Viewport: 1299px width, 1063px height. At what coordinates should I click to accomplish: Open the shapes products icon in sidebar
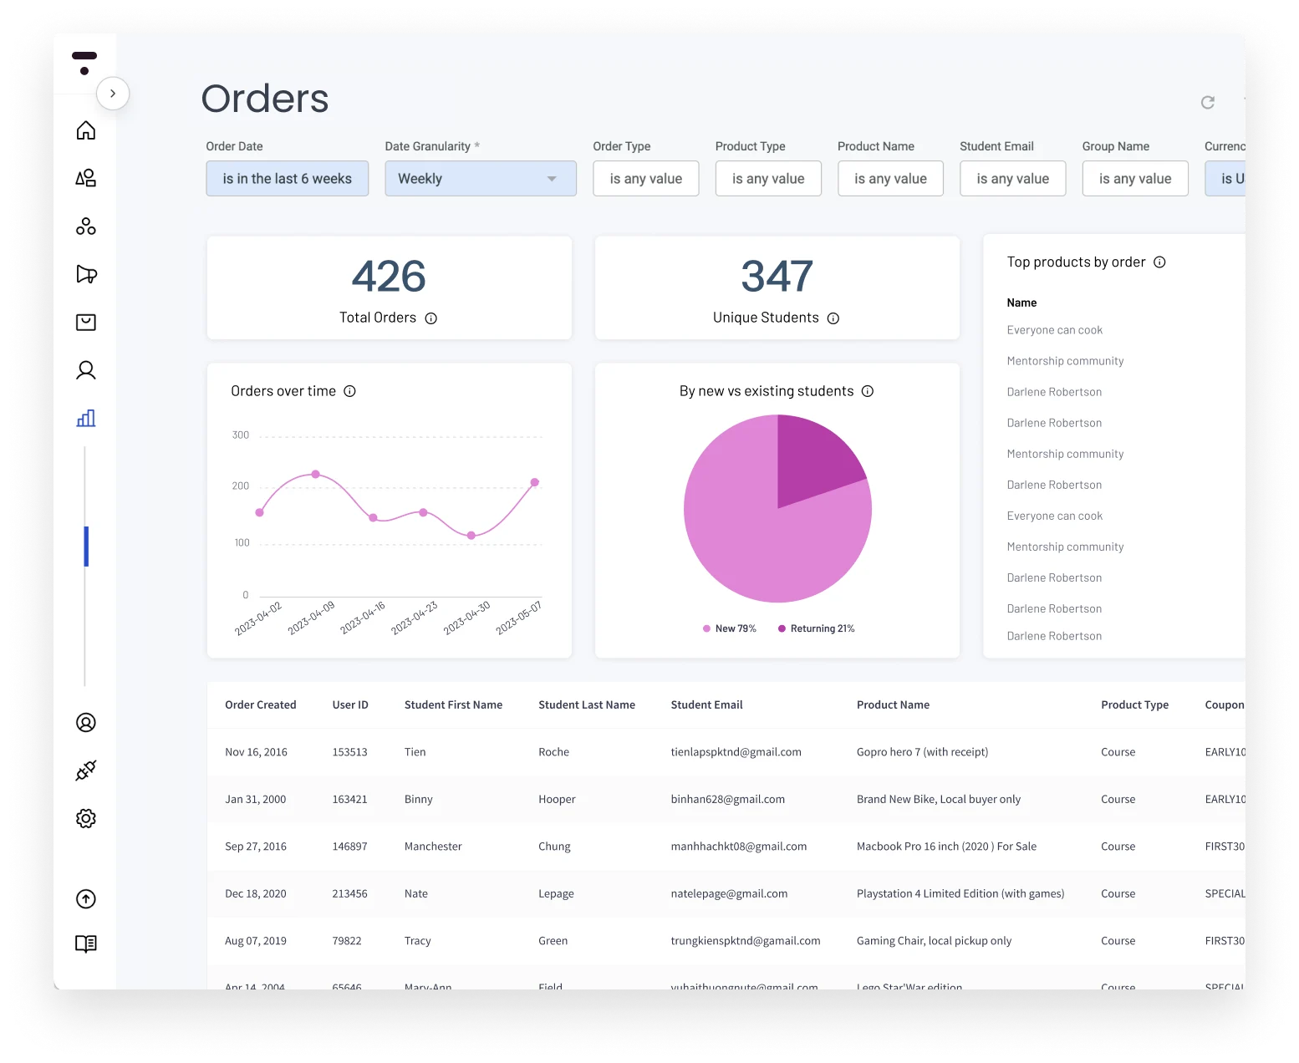86,178
